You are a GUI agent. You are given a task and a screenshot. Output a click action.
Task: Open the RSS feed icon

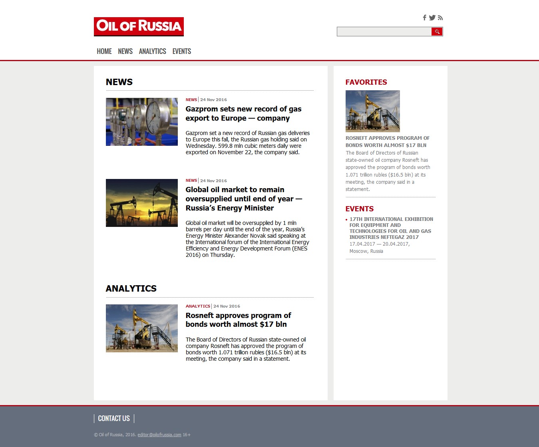click(440, 18)
